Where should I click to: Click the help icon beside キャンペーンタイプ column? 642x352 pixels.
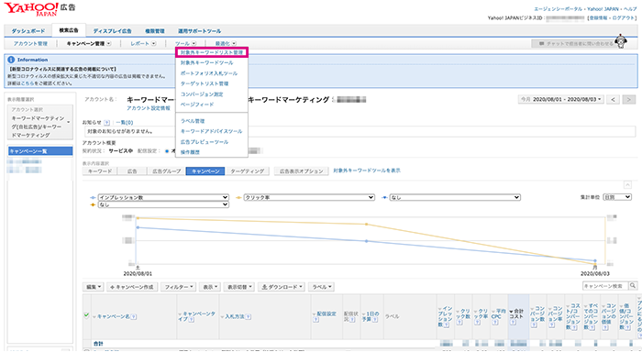click(191, 319)
